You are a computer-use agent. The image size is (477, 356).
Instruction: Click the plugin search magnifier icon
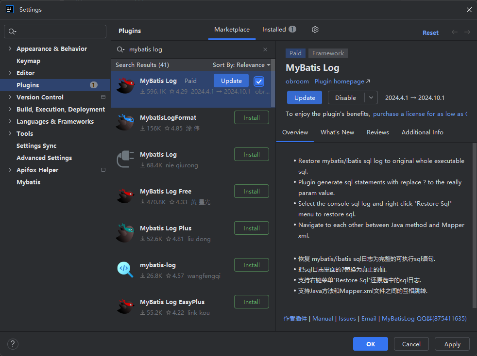click(x=121, y=49)
